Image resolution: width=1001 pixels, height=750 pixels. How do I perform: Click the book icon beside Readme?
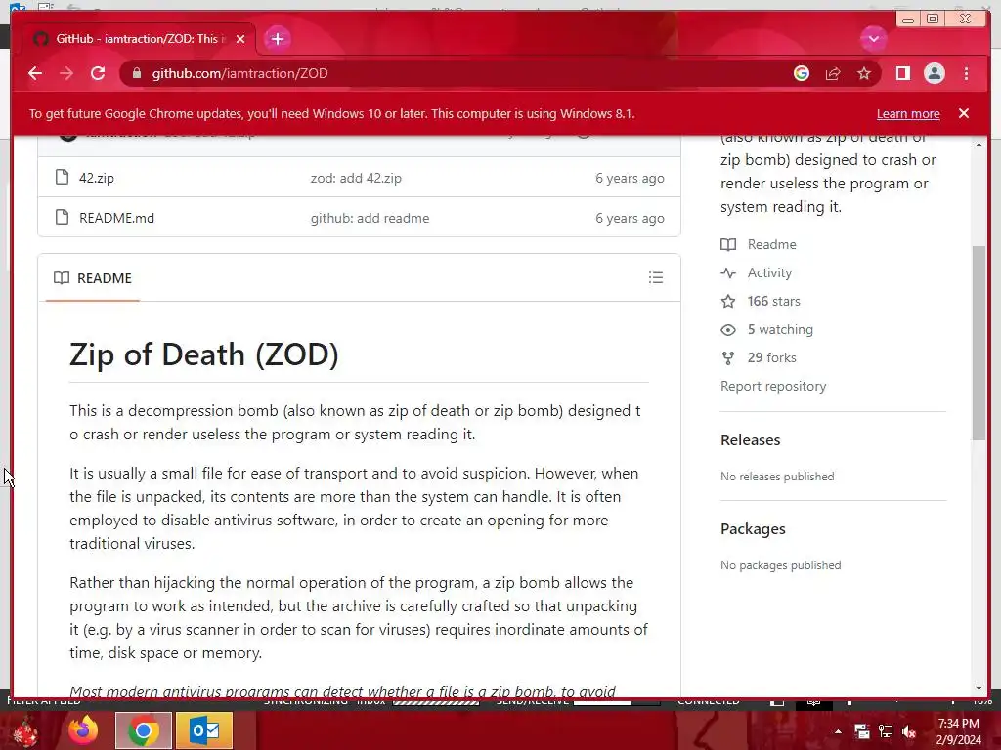pos(727,244)
